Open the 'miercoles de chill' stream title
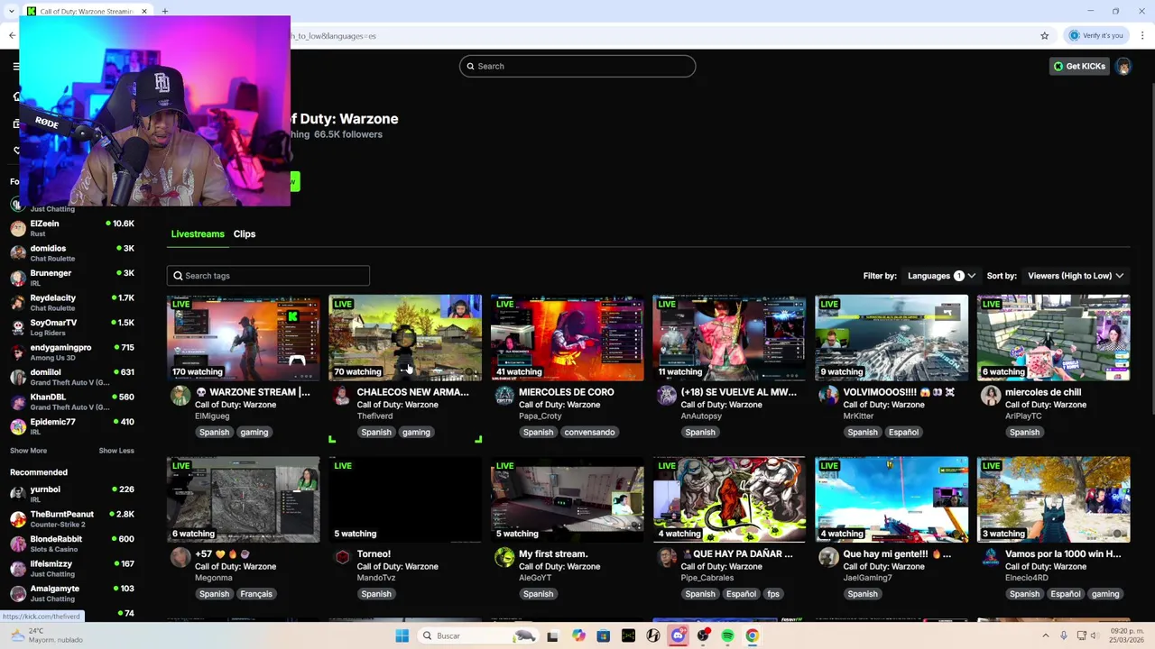This screenshot has width=1155, height=649. (1043, 392)
